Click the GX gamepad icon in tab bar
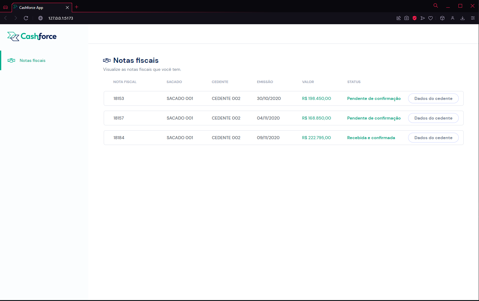This screenshot has height=301, width=479. [x=6, y=7]
